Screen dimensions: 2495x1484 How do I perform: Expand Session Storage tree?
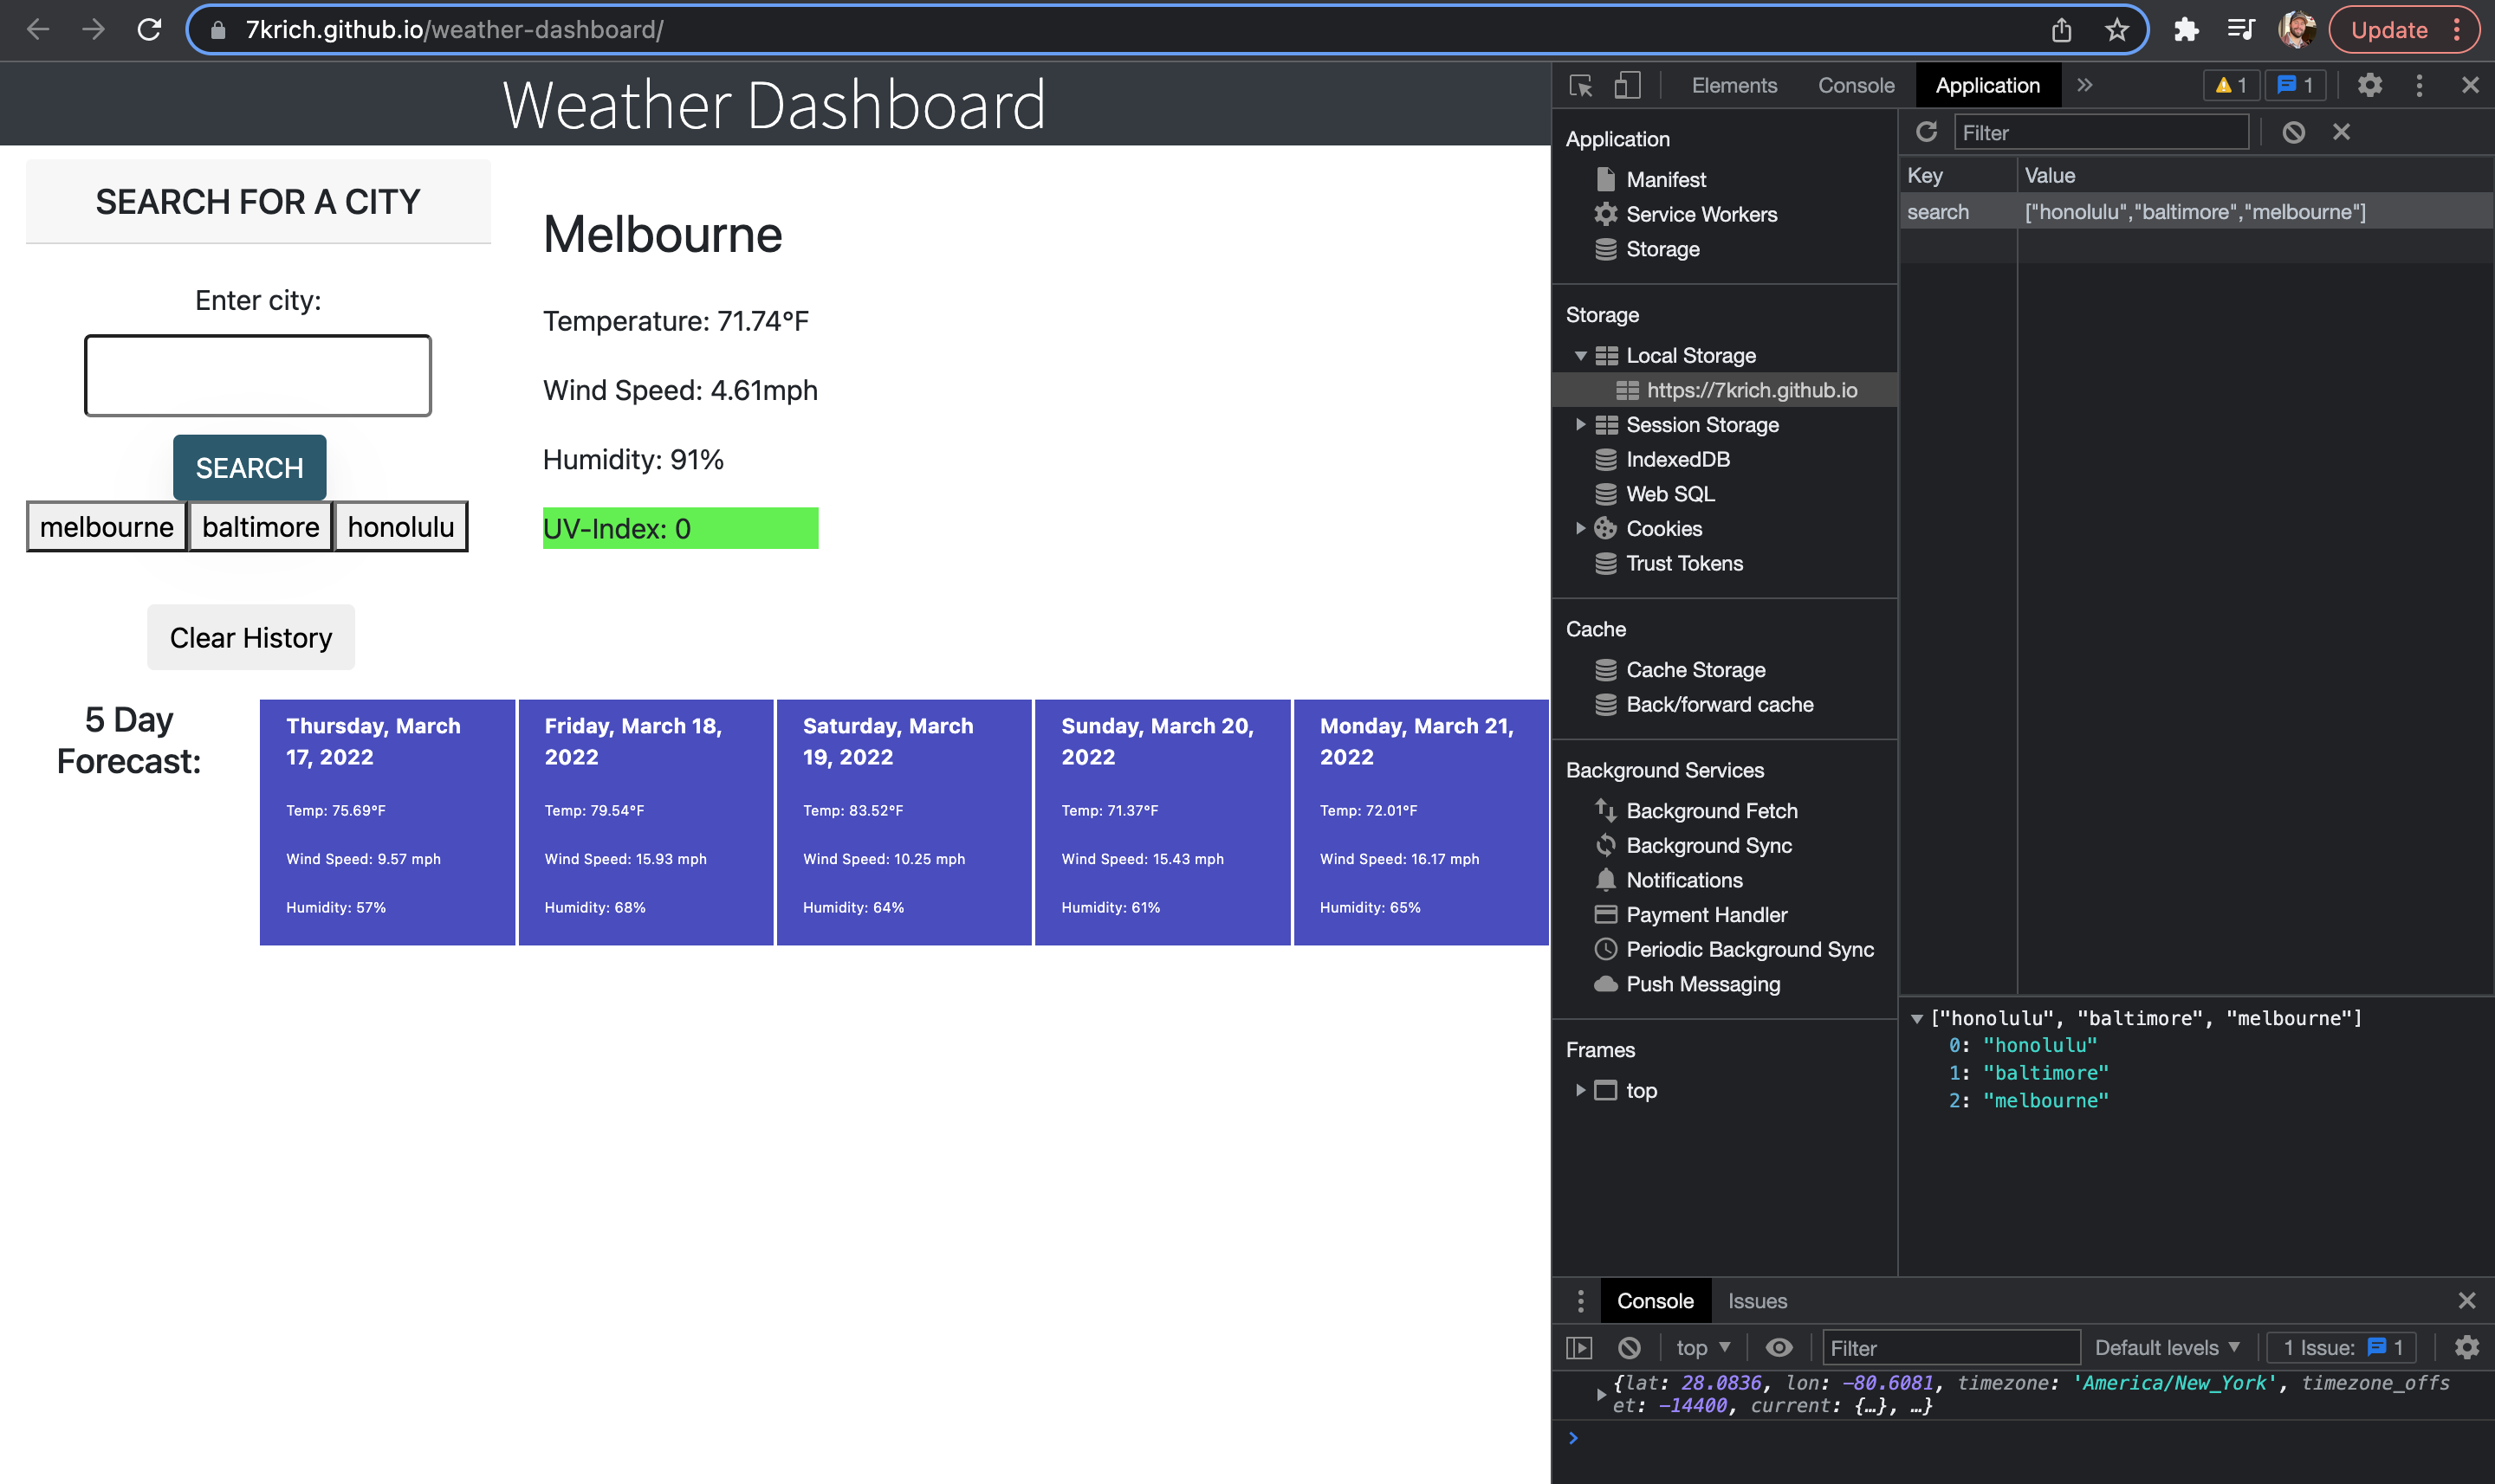[1581, 425]
